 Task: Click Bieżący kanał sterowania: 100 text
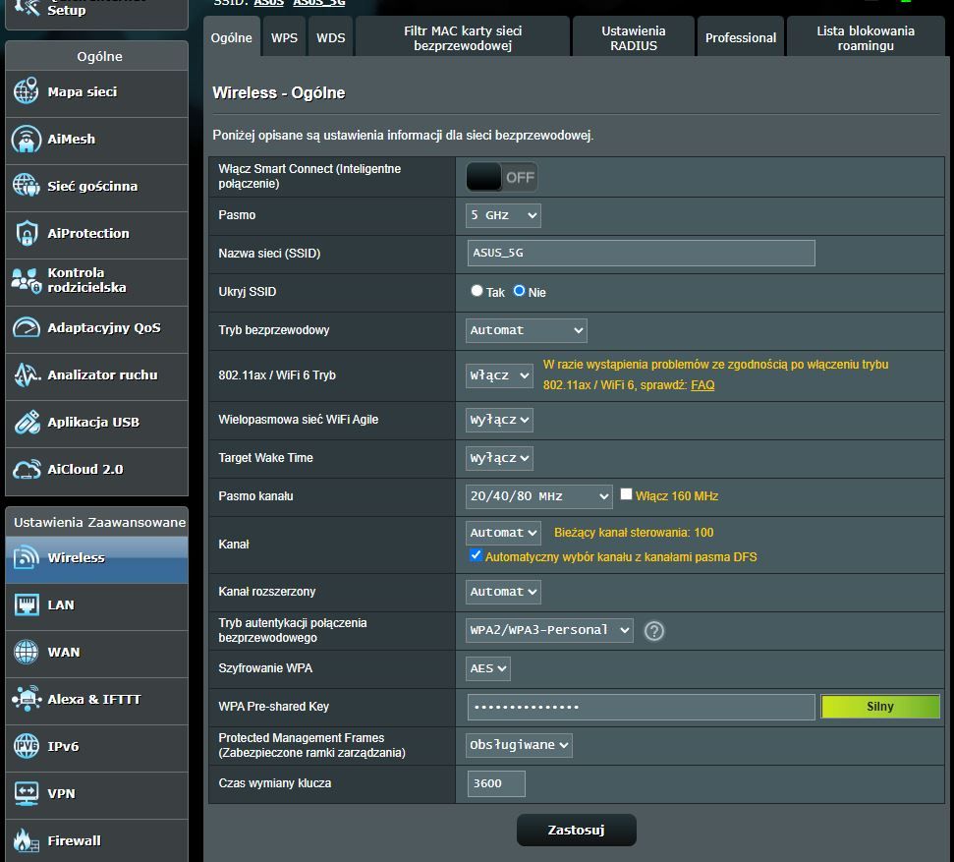point(634,533)
